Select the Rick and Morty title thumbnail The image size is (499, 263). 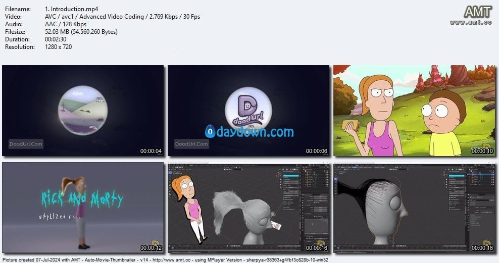click(x=83, y=207)
